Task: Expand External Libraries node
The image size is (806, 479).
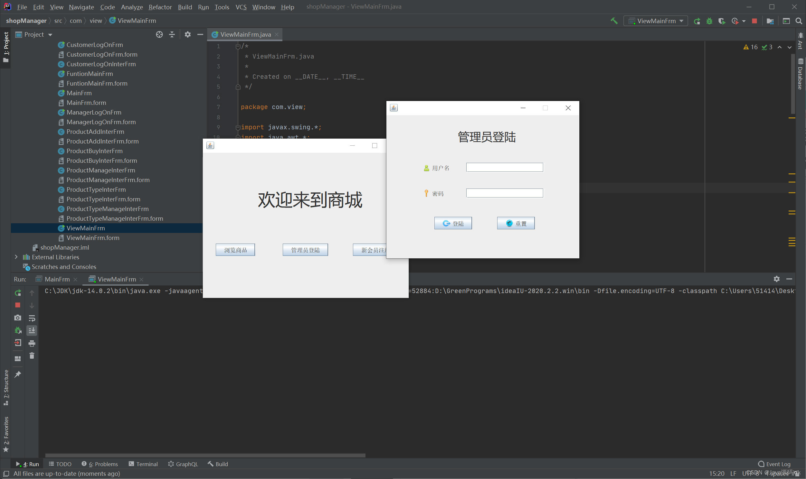Action: (x=16, y=257)
